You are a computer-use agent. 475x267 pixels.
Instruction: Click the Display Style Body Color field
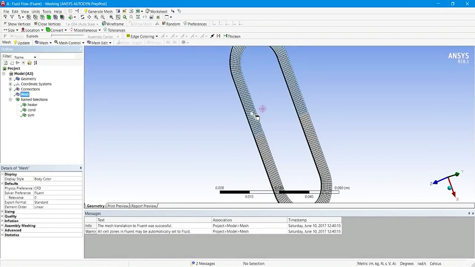coord(58,179)
